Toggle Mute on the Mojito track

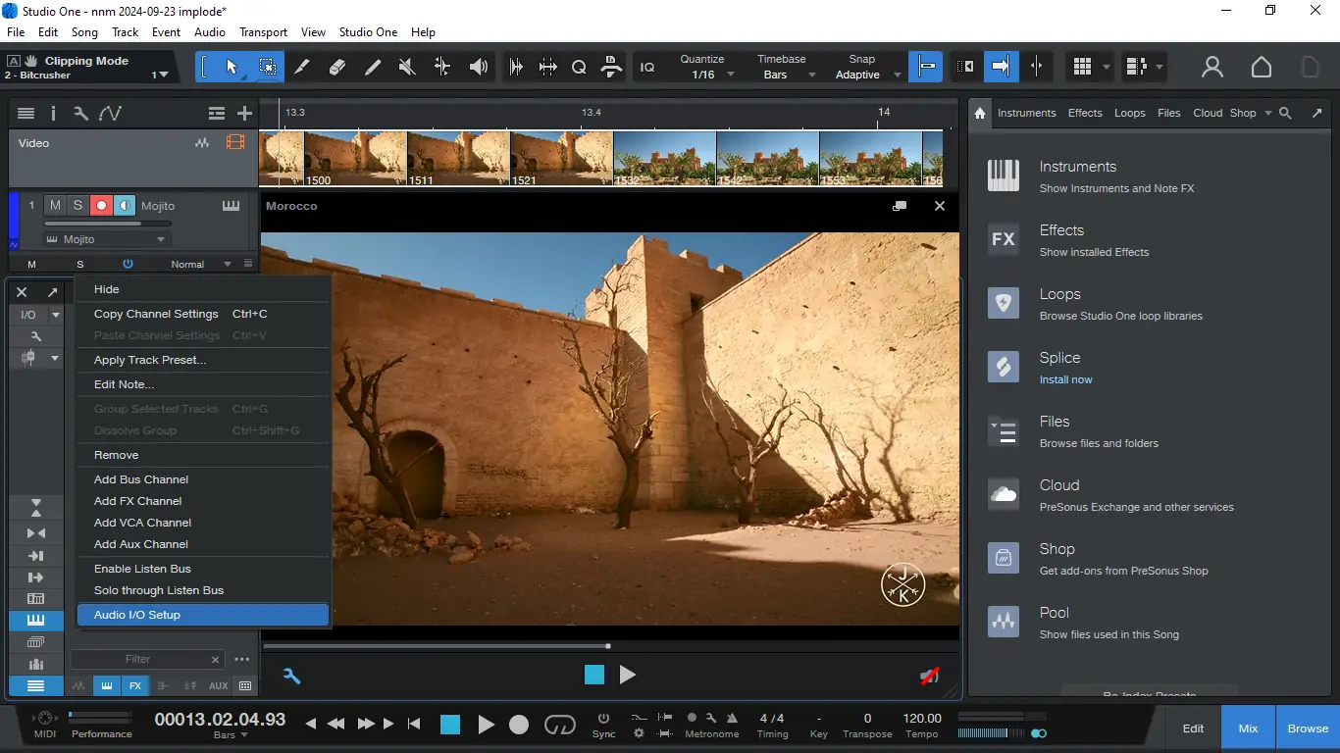[x=55, y=206]
